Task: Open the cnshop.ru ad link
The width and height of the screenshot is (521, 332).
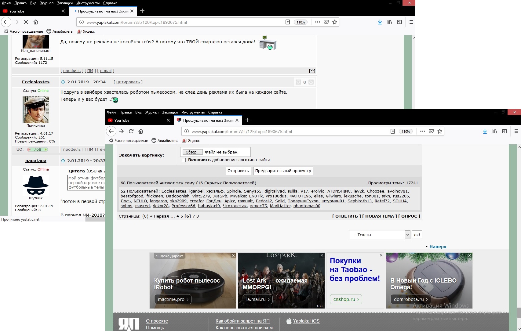Action: 346,299
